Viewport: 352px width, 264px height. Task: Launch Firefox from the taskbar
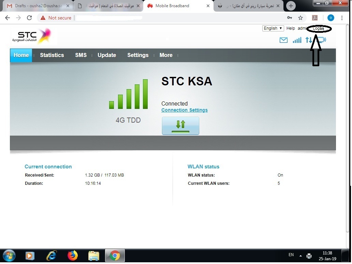pos(73,255)
